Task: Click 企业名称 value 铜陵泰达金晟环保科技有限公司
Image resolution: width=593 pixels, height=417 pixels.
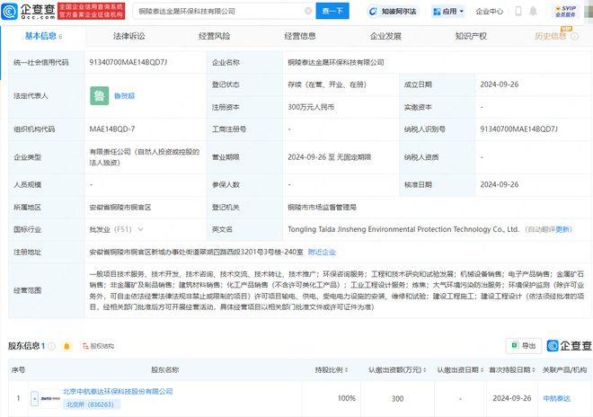Action: (336, 62)
